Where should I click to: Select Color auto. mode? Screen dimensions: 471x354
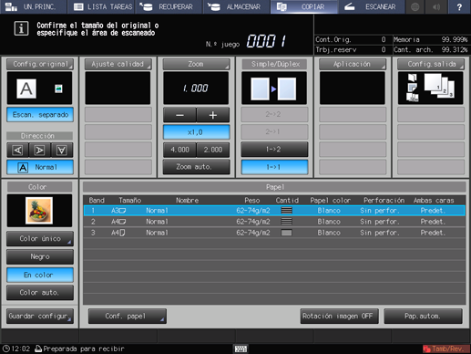[x=40, y=293]
